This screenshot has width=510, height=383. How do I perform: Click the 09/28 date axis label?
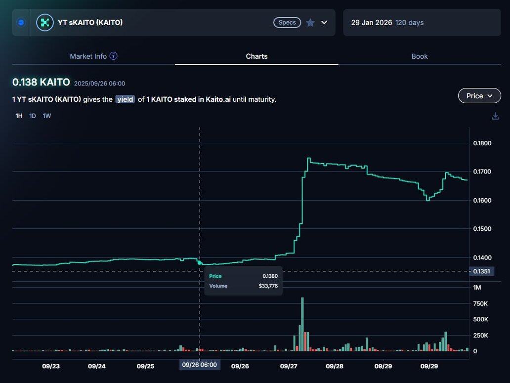[x=335, y=366]
